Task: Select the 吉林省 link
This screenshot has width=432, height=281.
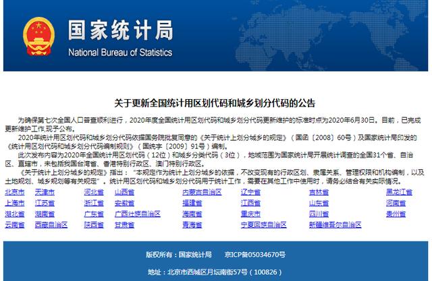Action: click(319, 192)
